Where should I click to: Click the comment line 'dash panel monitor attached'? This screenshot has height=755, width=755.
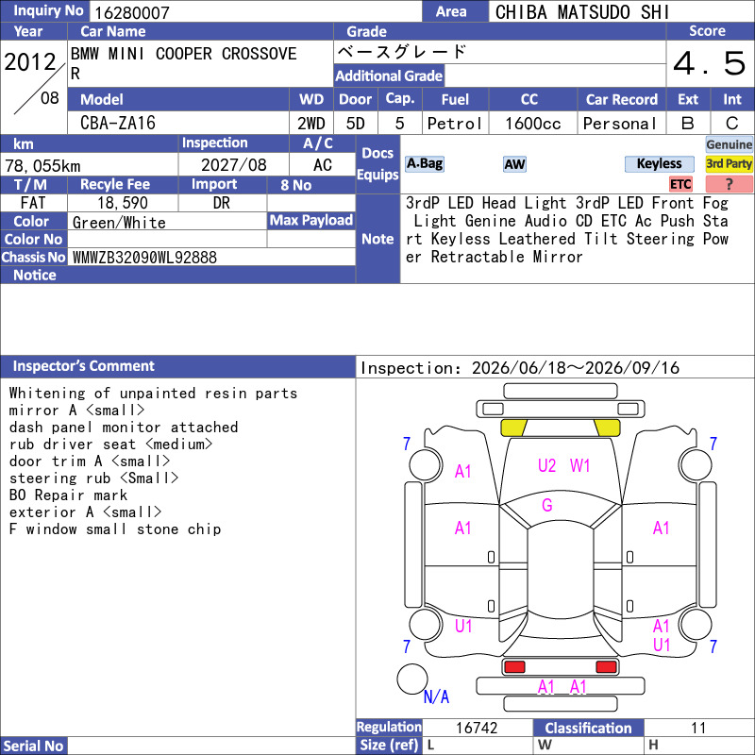point(124,428)
